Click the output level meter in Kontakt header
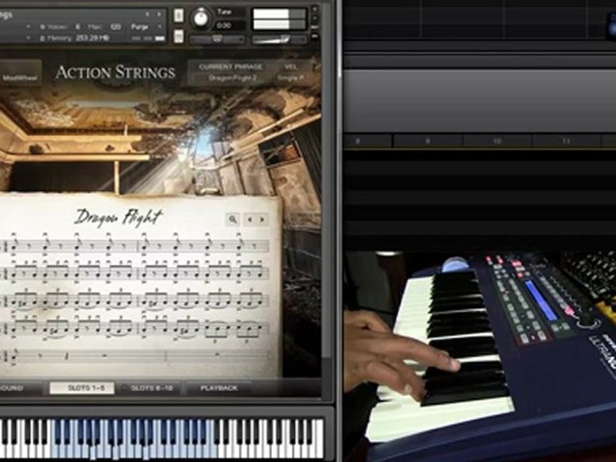 point(279,19)
